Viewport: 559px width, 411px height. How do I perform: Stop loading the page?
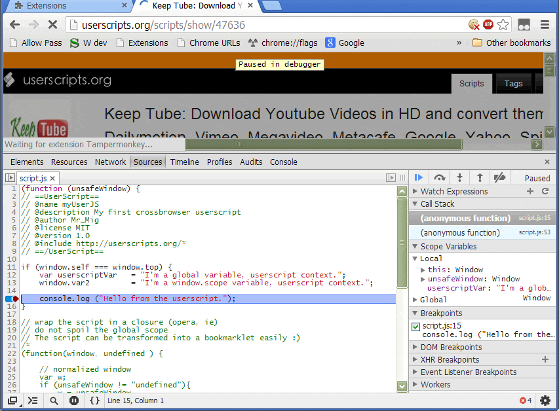click(52, 25)
